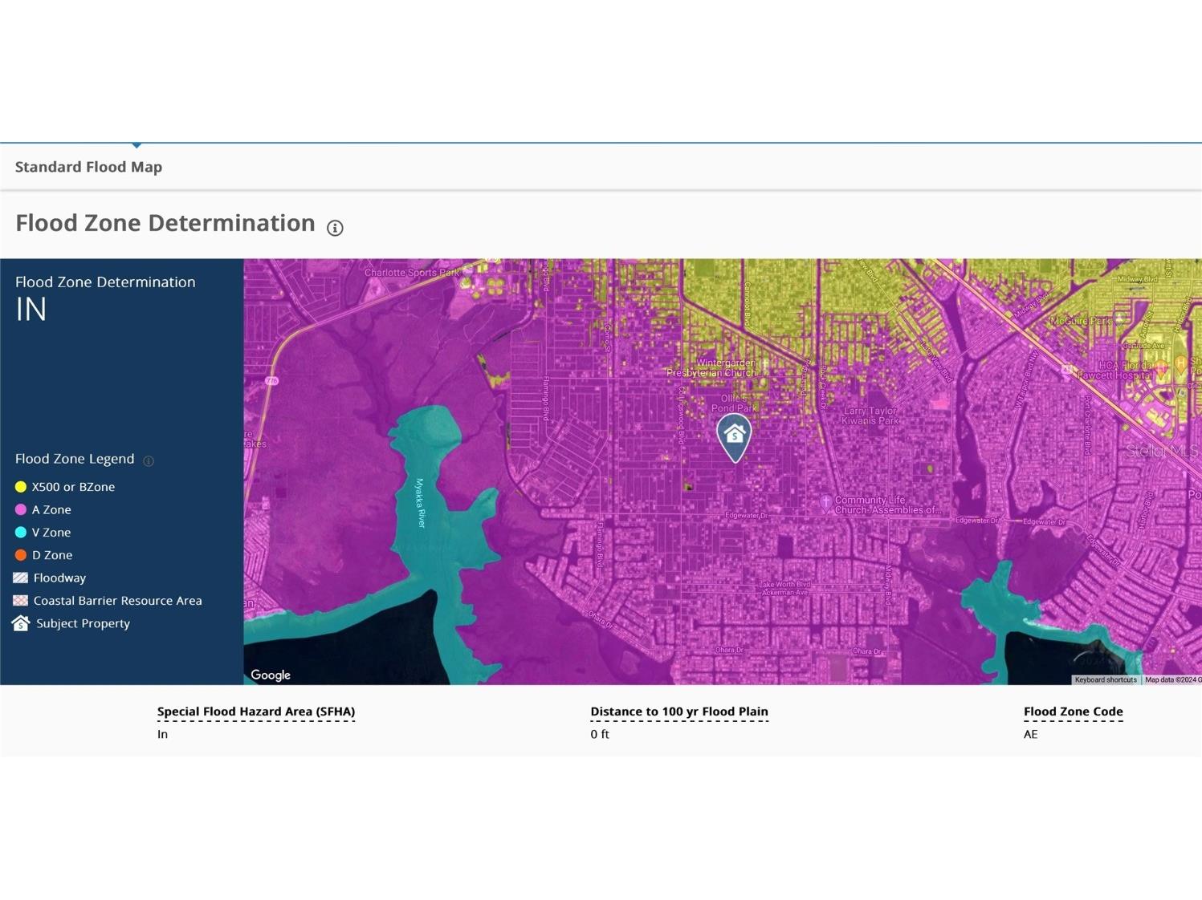Viewport: 1202px width, 900px height.
Task: Click the route 776 highway shield on map
Action: [272, 381]
